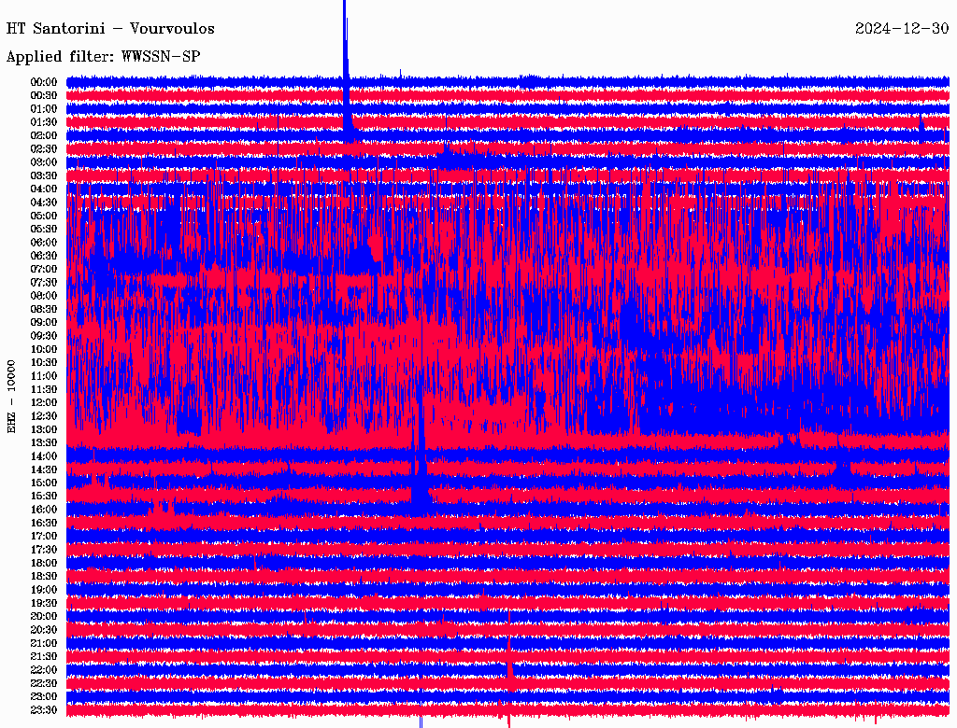Image resolution: width=957 pixels, height=728 pixels.
Task: Click the 00:00 time label
Action: (44, 82)
